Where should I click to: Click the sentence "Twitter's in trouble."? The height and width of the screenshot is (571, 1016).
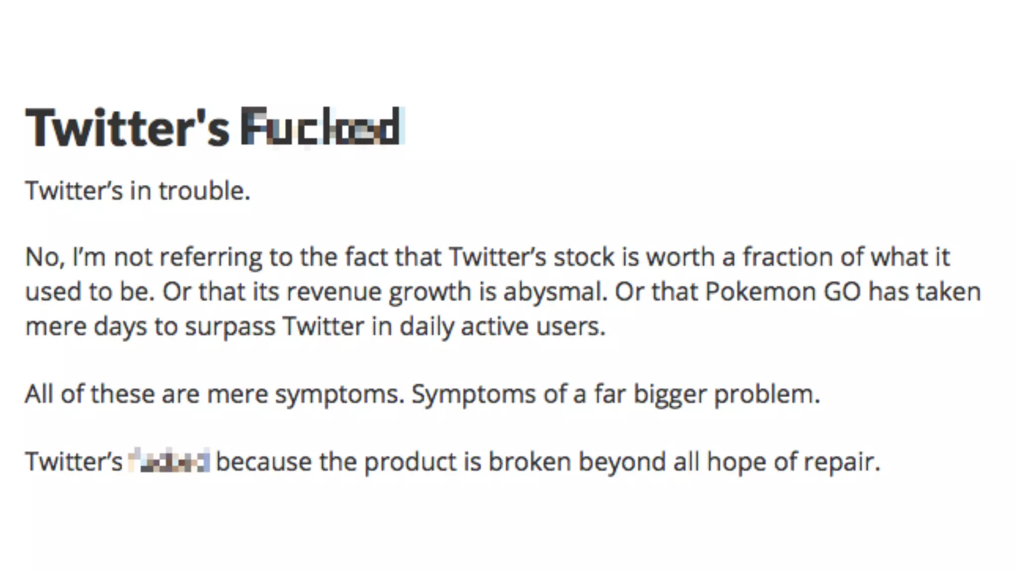[x=137, y=191]
